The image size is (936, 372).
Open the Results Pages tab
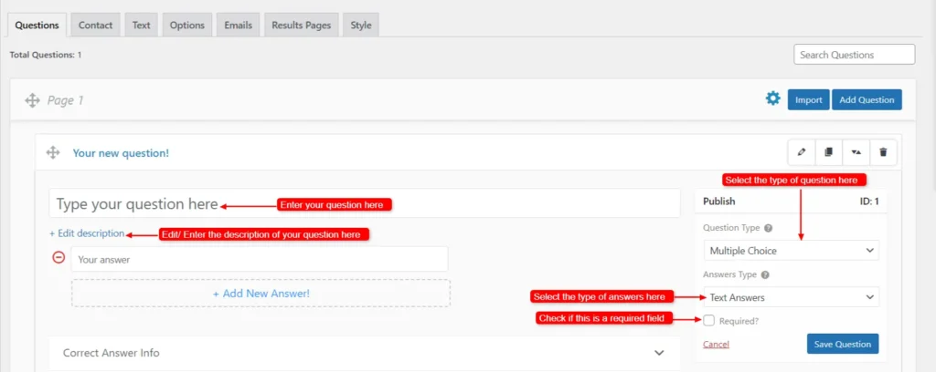click(x=301, y=26)
